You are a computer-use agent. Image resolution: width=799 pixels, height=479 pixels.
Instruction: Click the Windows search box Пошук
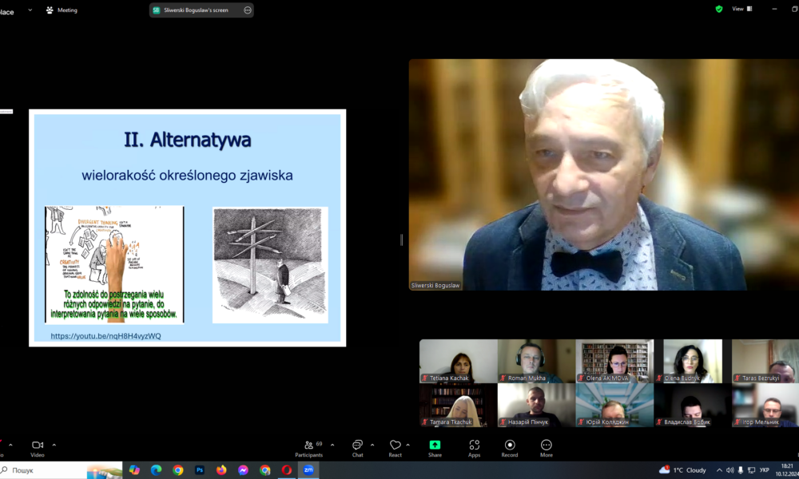coord(43,470)
